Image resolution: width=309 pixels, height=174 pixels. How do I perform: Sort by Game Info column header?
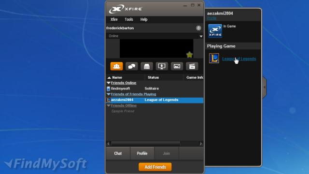tap(194, 77)
